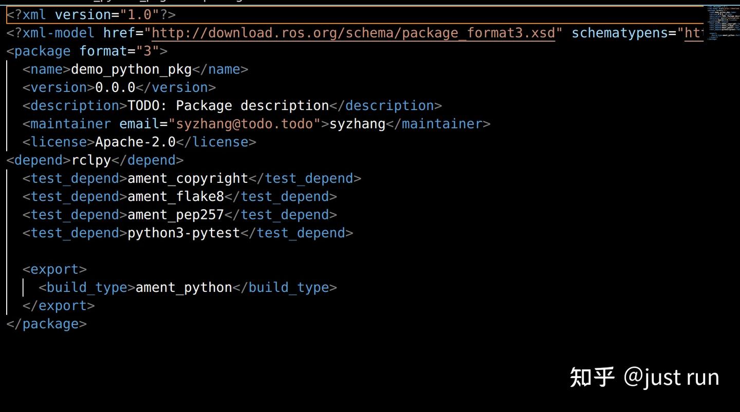
Task: Click the opening export tag
Action: [54, 269]
